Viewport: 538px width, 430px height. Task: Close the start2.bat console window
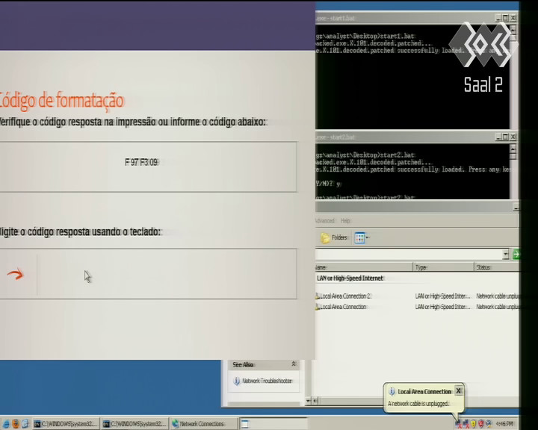tap(513, 137)
